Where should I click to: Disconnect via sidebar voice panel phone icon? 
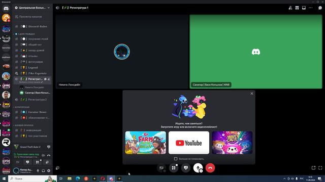[49, 155]
